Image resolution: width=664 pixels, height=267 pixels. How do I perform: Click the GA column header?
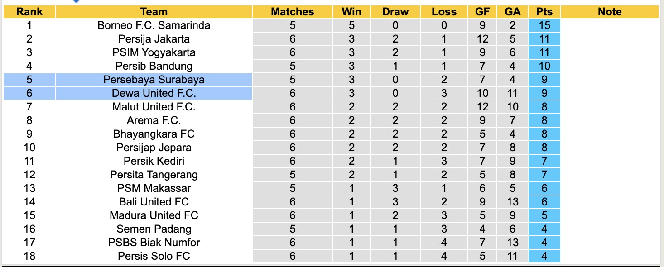coord(512,12)
